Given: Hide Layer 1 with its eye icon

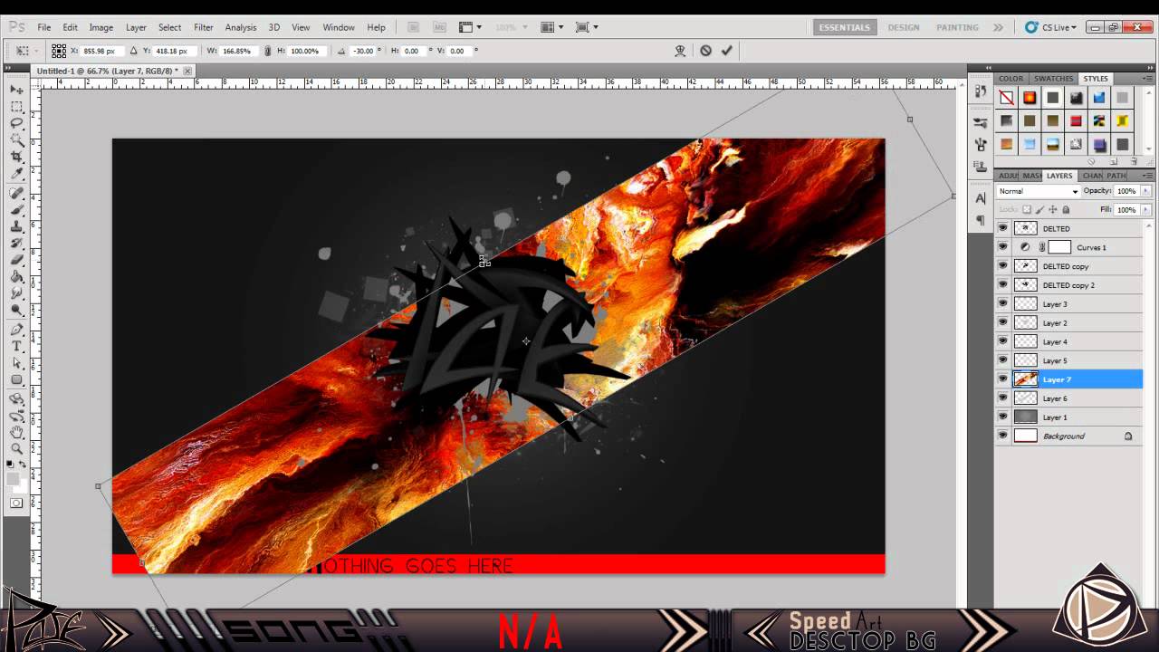Looking at the screenshot, I should 1002,417.
